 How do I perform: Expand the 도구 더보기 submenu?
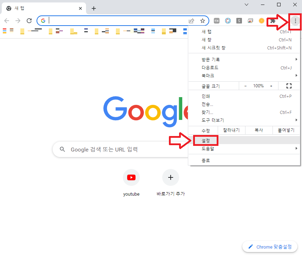(x=244, y=120)
